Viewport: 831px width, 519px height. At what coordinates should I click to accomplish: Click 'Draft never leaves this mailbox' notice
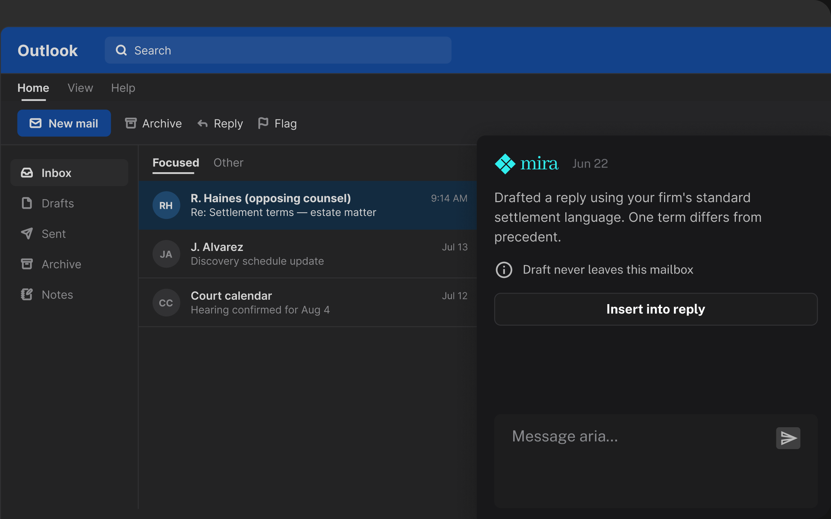coord(608,270)
